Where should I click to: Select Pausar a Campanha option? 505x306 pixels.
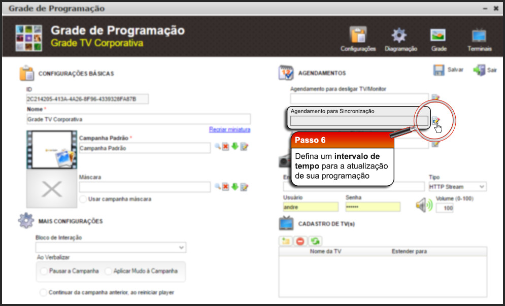[44, 271]
